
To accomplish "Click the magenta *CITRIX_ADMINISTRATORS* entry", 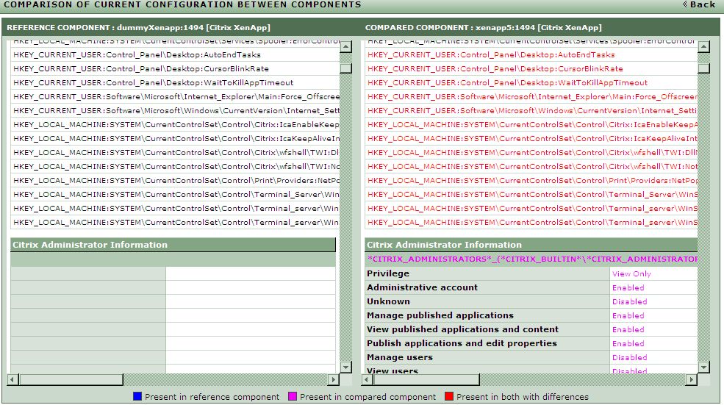I will 532,259.
